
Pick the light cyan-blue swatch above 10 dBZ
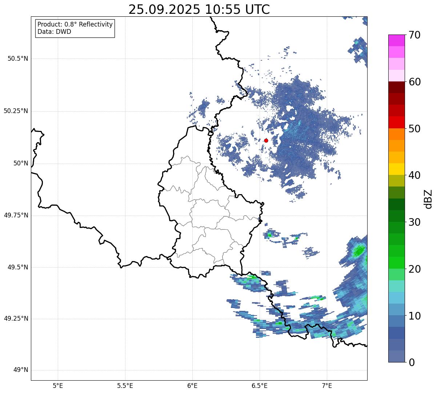pyautogui.click(x=396, y=298)
